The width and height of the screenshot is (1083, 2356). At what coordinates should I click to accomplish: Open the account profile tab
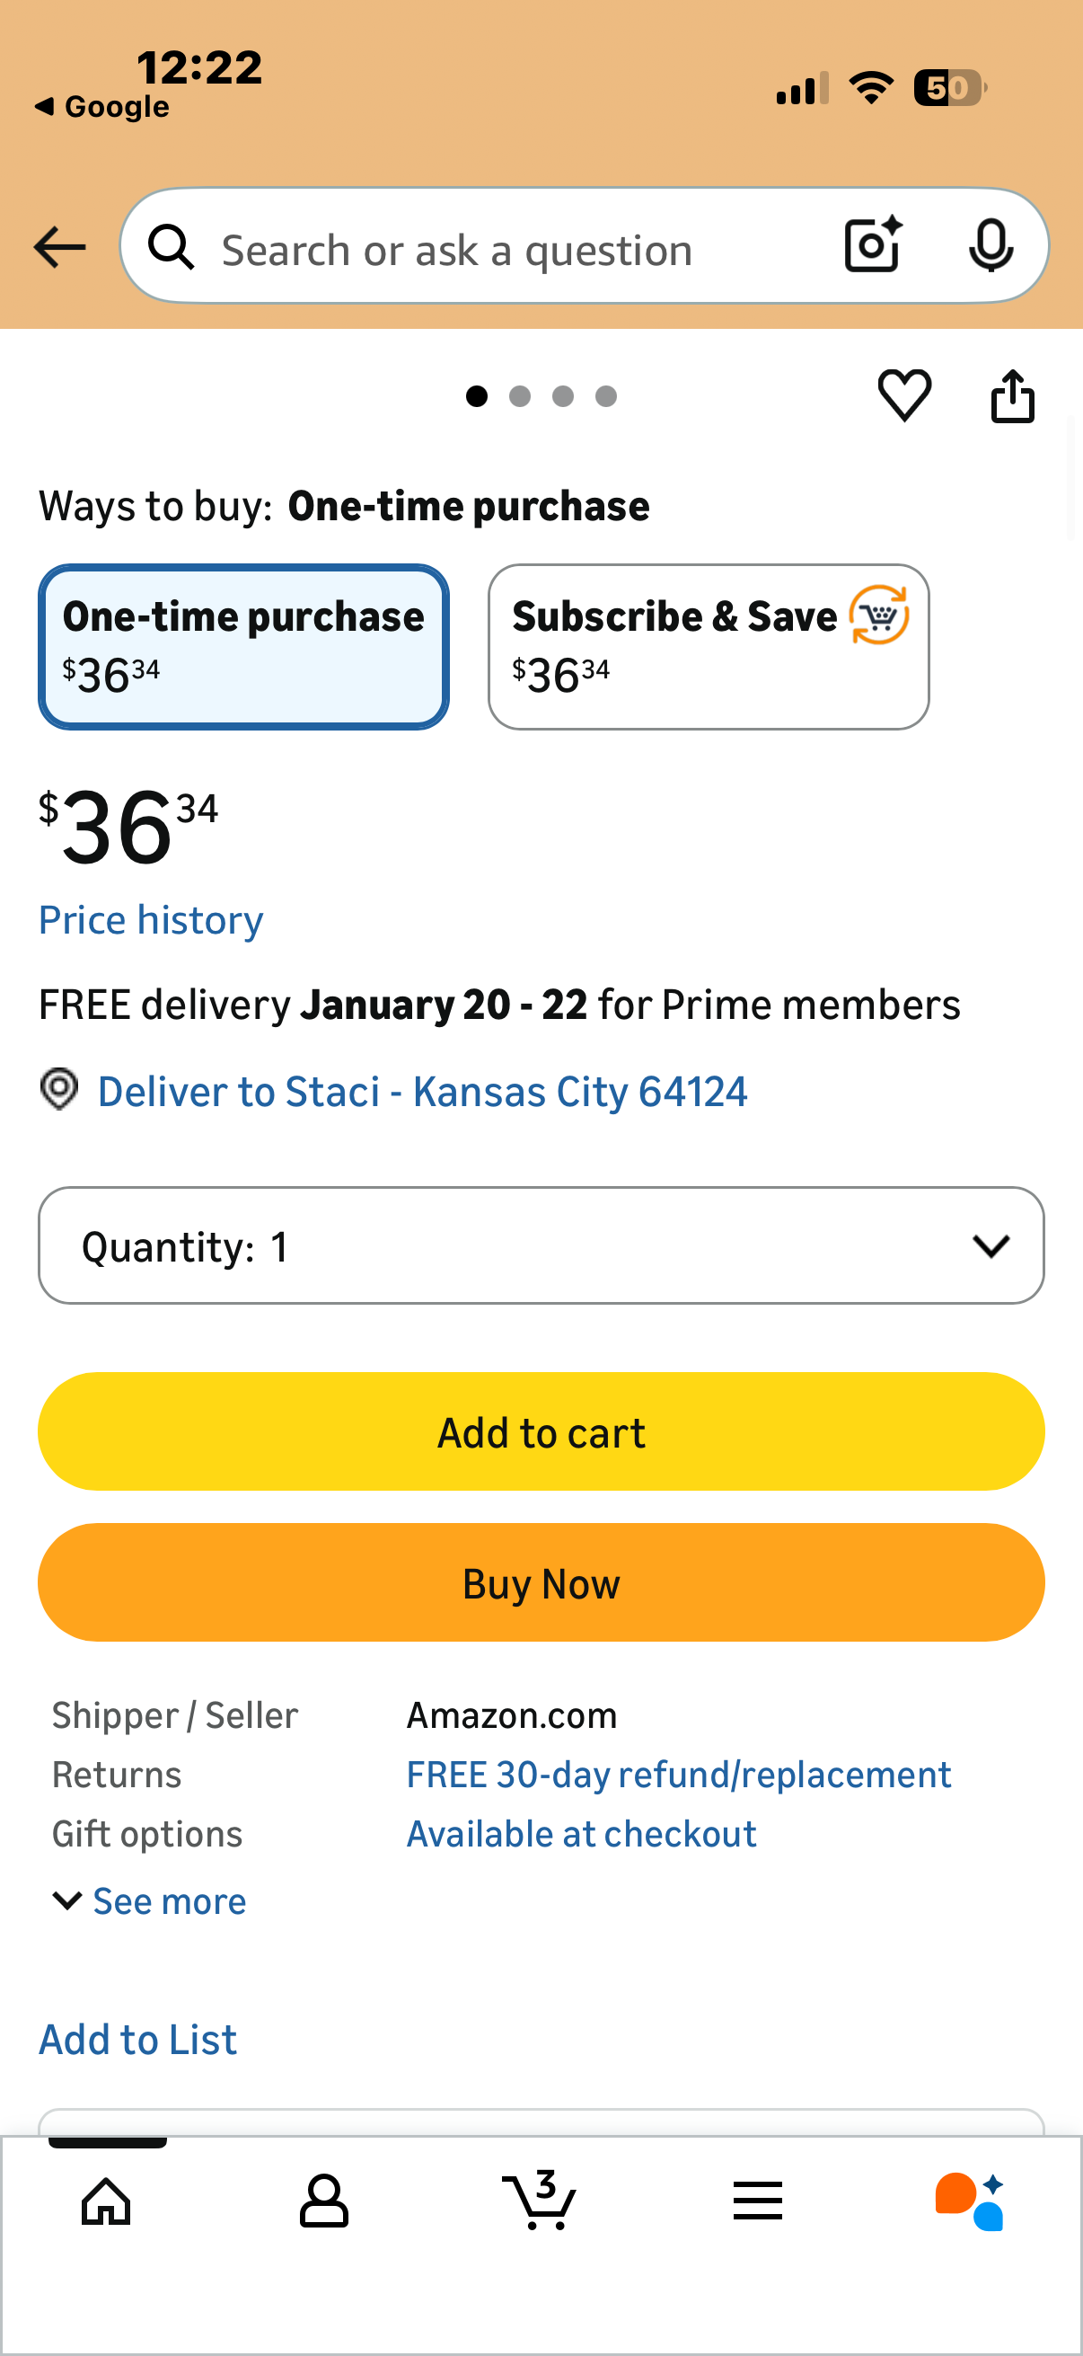click(x=323, y=2201)
